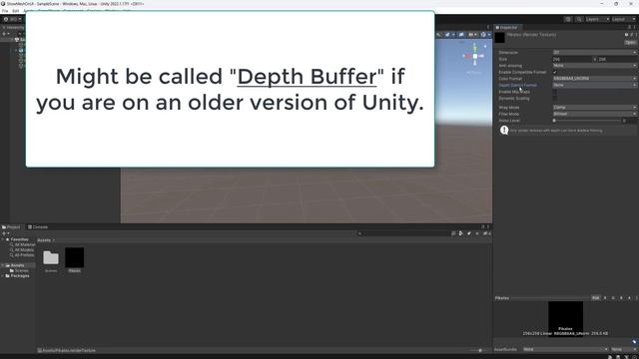Open the Dimension dropdown
This screenshot has width=639, height=359.
(594, 53)
